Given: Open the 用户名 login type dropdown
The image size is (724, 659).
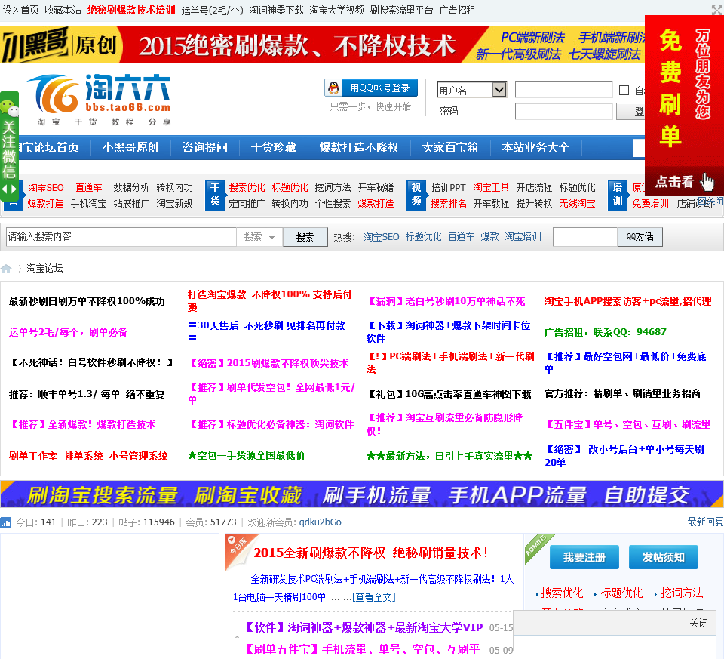Looking at the screenshot, I should (x=471, y=90).
